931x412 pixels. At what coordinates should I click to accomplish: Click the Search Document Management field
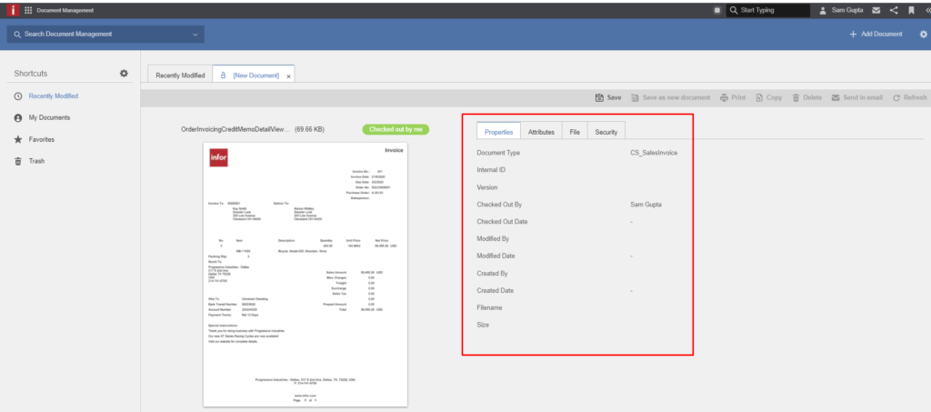point(105,35)
